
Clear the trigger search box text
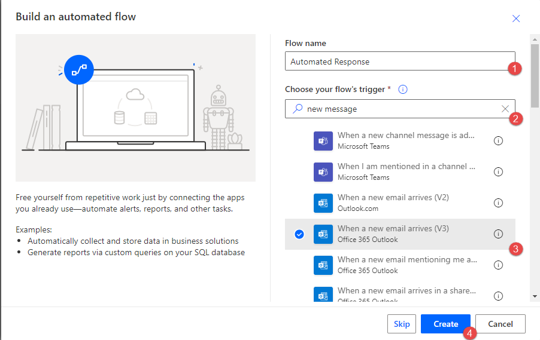(505, 109)
